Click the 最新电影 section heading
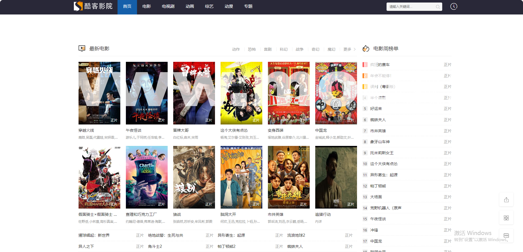 (x=99, y=48)
